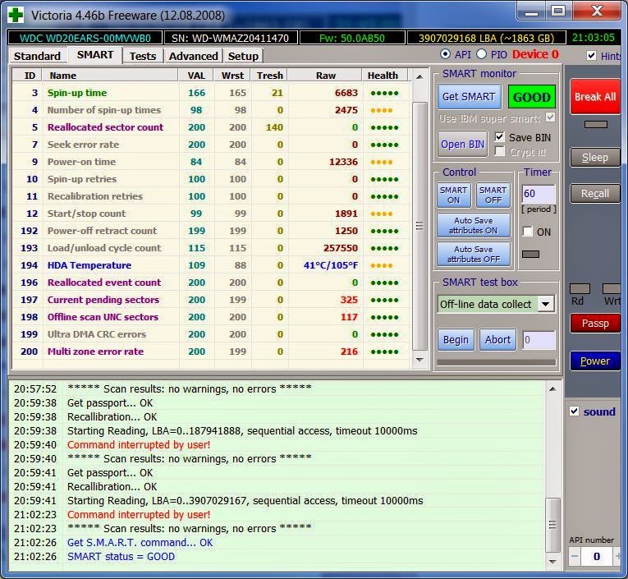Toggle Use IBM super smart checkbox
The image size is (628, 579).
[x=551, y=117]
